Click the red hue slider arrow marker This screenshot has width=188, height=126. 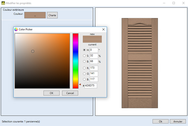(80, 85)
